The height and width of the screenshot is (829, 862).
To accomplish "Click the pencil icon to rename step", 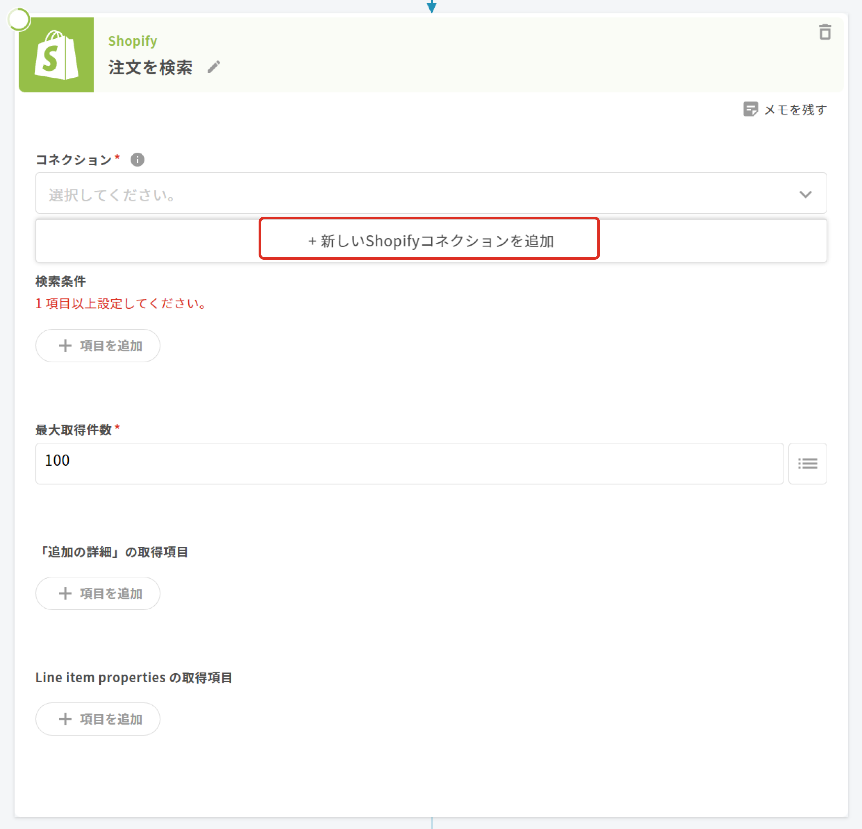I will point(214,67).
